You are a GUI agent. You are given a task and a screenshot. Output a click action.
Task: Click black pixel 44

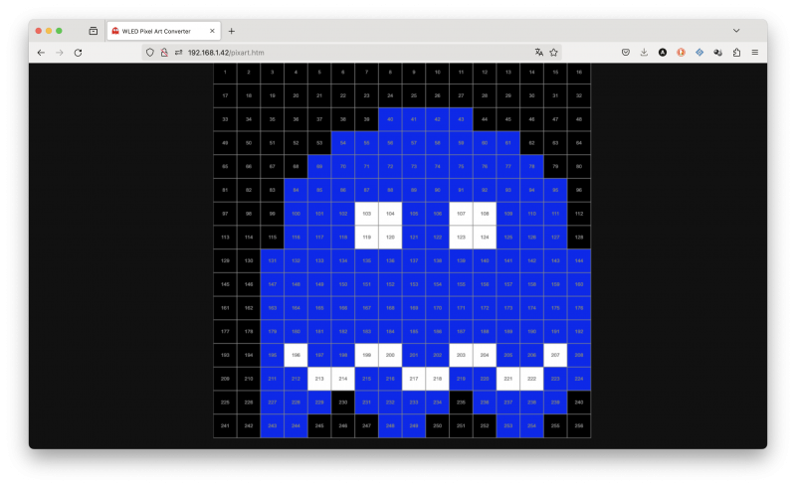click(485, 119)
